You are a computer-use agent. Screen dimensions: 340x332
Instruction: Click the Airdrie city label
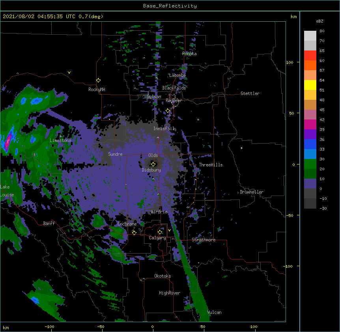pyautogui.click(x=159, y=212)
